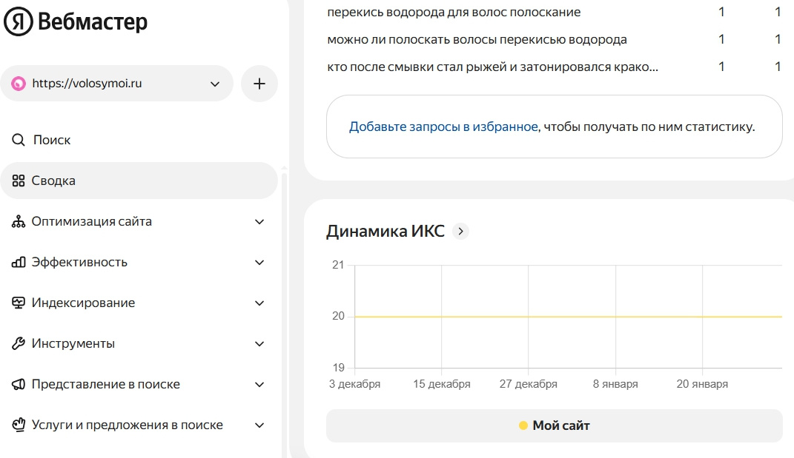The width and height of the screenshot is (794, 458).
Task: Click the Инструменты wrench icon
Action: 19,343
